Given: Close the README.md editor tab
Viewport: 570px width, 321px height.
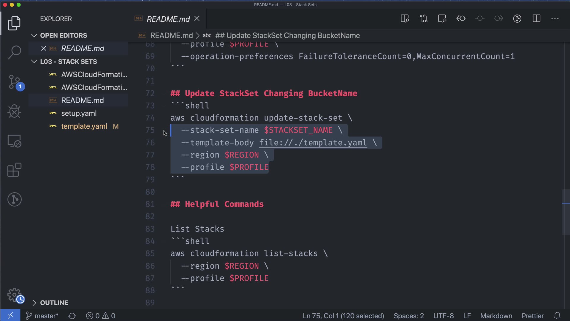Looking at the screenshot, I should point(197,19).
